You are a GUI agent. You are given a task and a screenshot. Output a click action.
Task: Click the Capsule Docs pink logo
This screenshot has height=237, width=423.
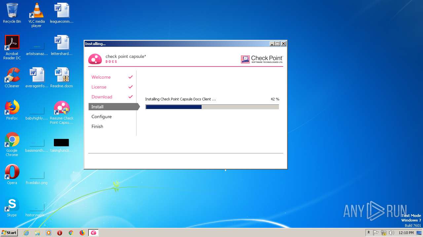[x=95, y=59]
